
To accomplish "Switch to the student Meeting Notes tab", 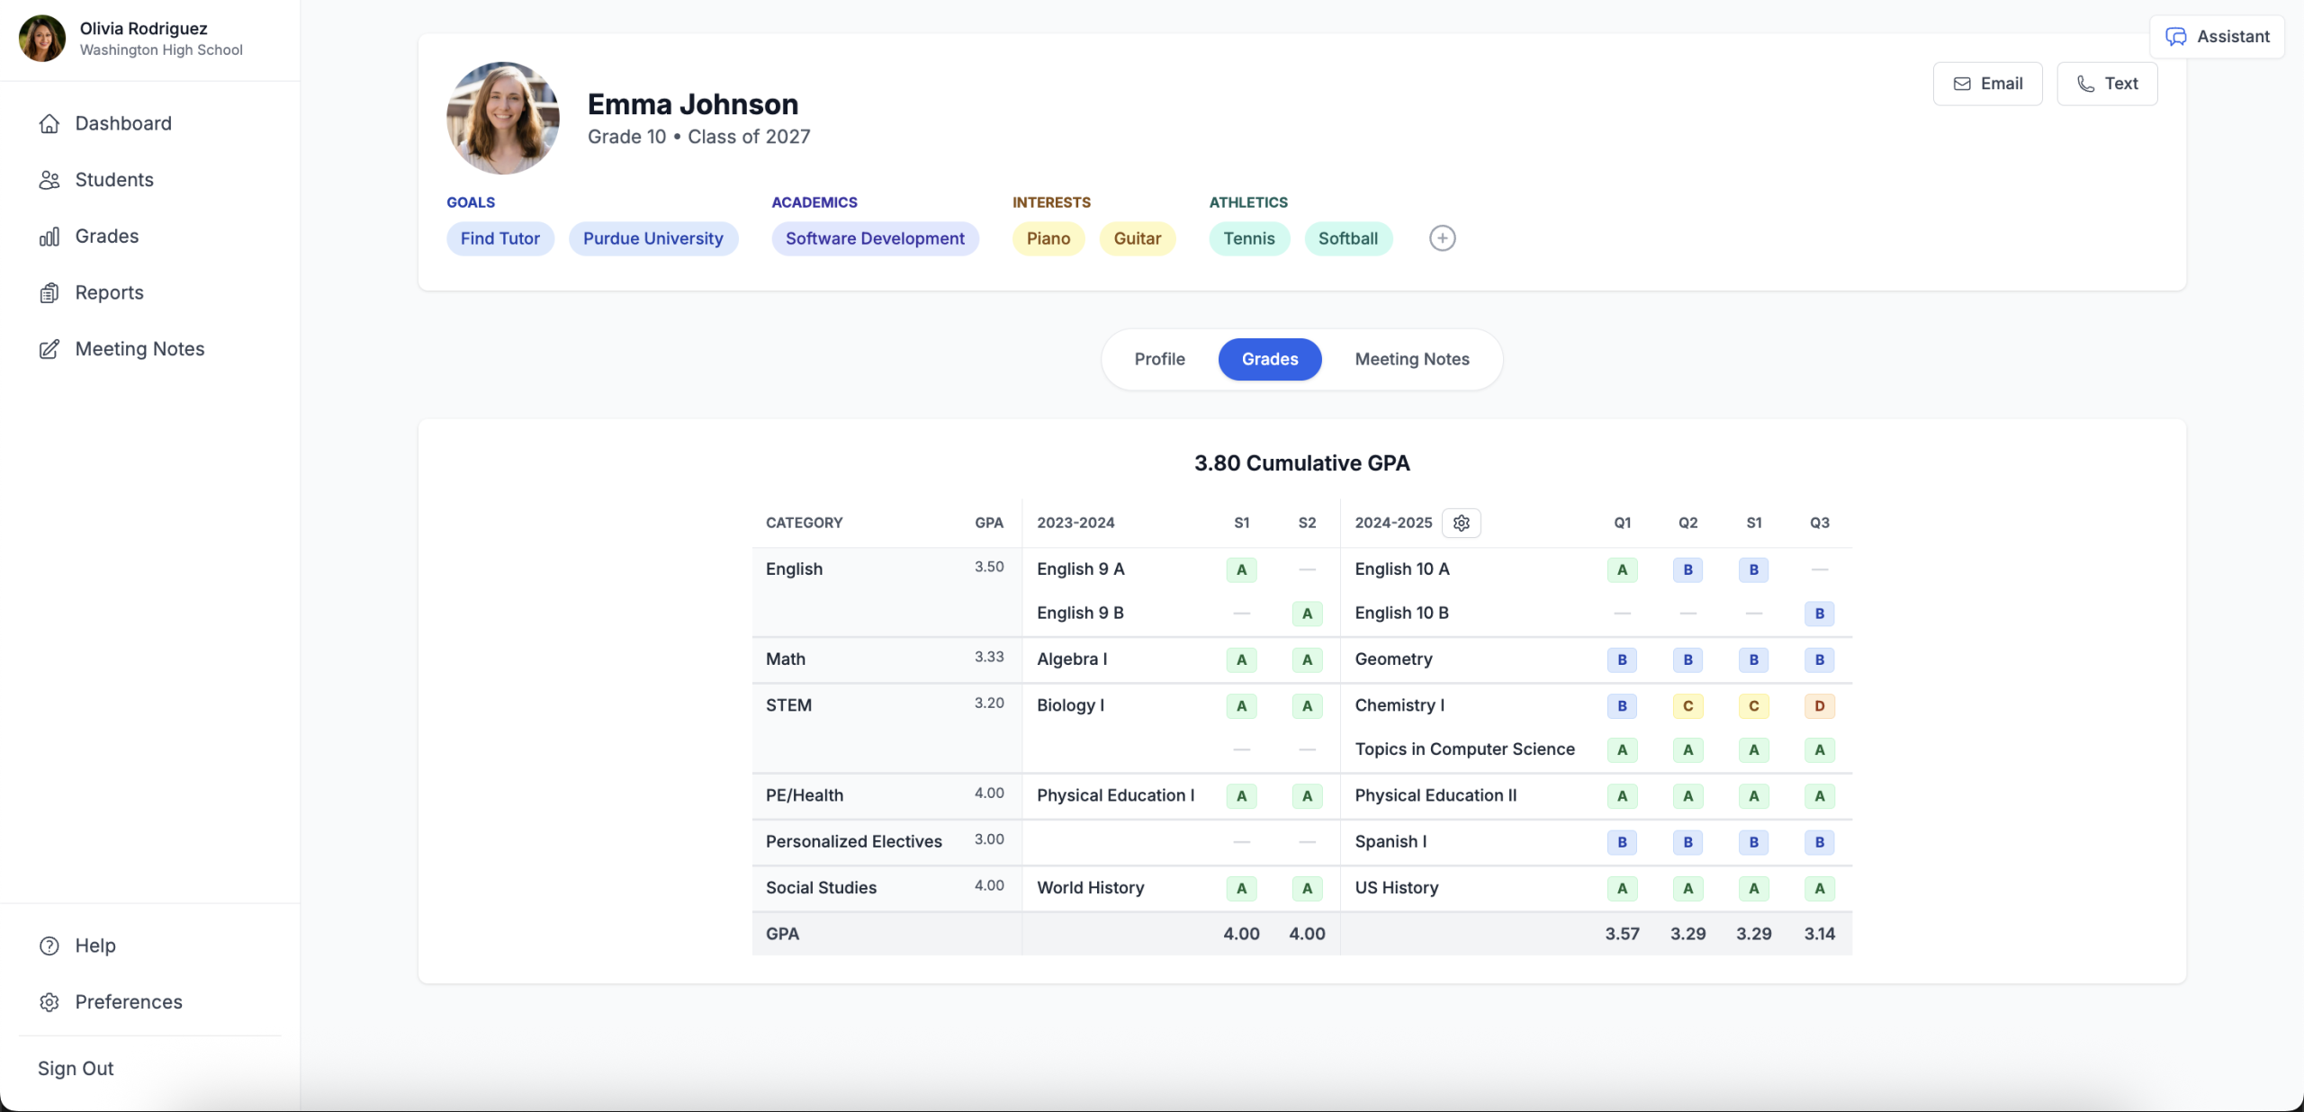I will (x=1411, y=359).
